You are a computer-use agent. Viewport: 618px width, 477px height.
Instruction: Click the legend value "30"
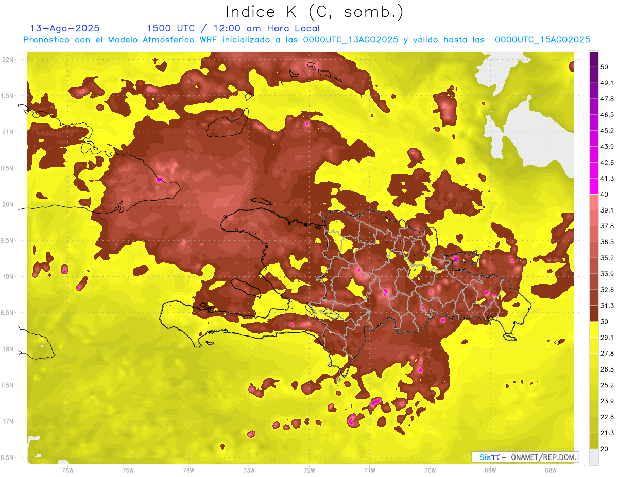click(x=604, y=321)
